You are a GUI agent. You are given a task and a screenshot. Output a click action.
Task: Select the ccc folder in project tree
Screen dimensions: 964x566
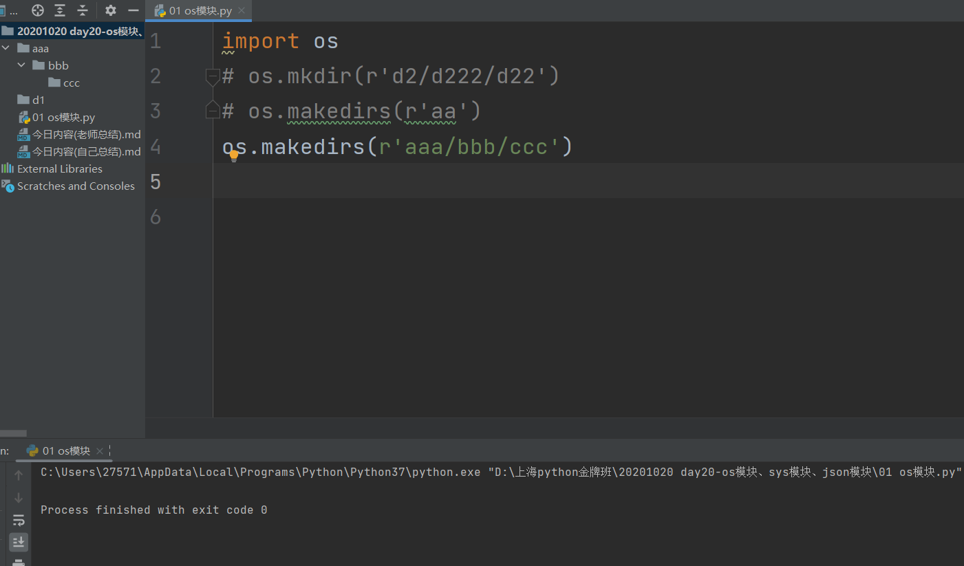[71, 83]
